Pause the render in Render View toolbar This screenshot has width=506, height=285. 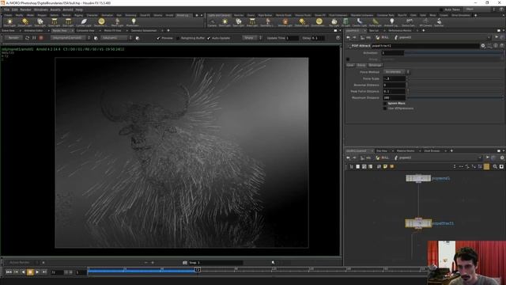[34, 38]
